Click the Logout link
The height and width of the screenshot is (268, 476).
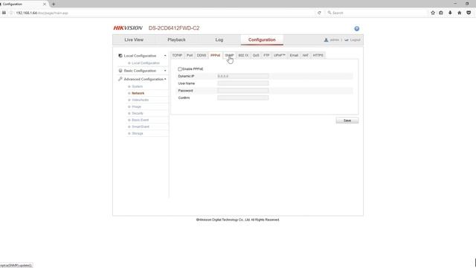tap(355, 39)
